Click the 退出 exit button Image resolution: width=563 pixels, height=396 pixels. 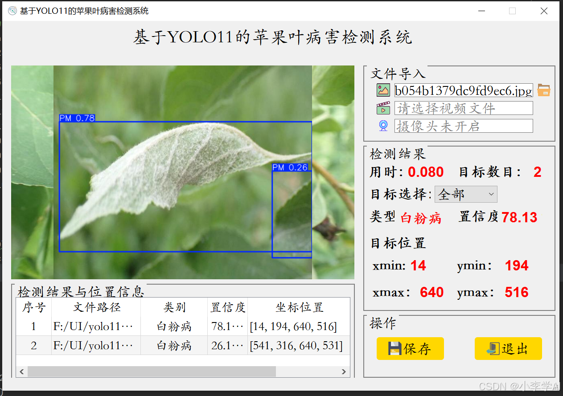coord(508,348)
